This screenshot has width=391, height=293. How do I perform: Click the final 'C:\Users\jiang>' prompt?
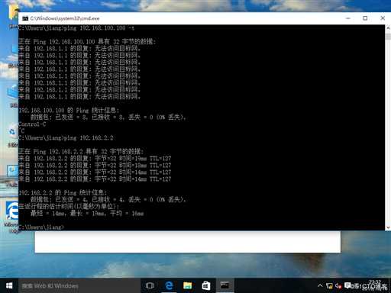coord(41,227)
